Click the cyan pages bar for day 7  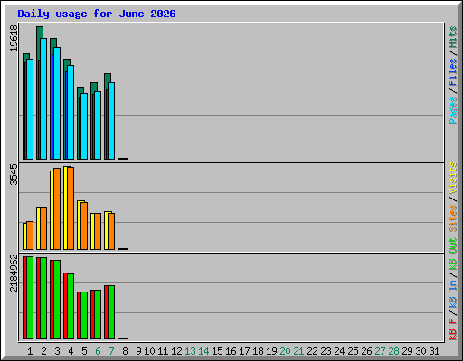click(x=111, y=121)
